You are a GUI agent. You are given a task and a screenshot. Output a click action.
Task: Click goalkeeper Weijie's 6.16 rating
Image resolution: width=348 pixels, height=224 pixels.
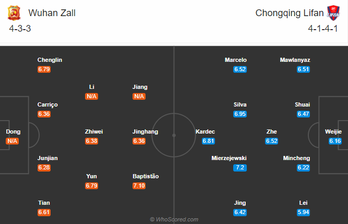click(335, 141)
